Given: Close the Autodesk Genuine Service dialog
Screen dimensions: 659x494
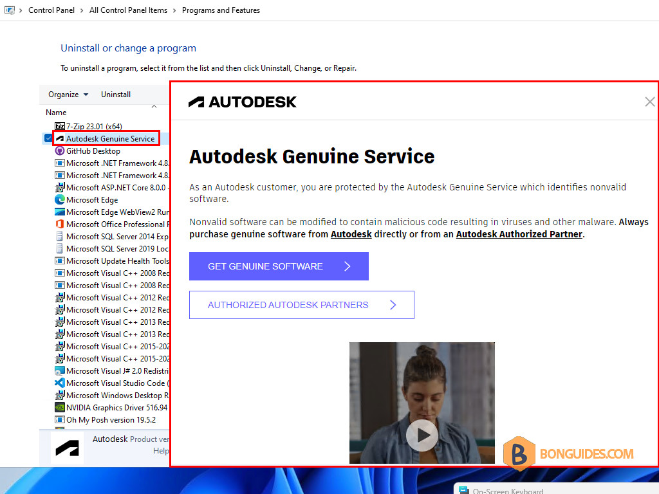Looking at the screenshot, I should click(650, 102).
